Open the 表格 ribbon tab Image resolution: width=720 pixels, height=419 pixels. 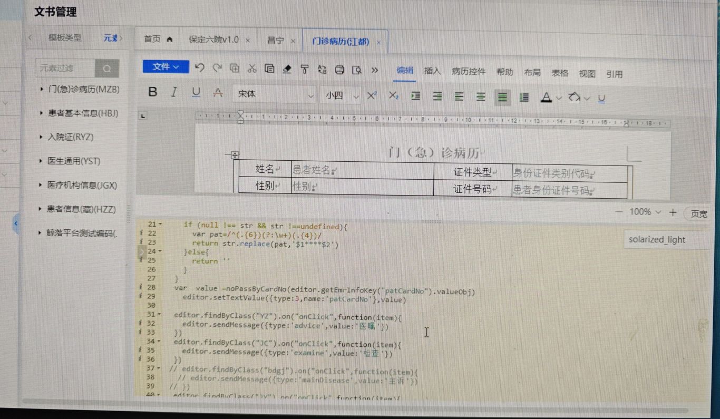560,73
